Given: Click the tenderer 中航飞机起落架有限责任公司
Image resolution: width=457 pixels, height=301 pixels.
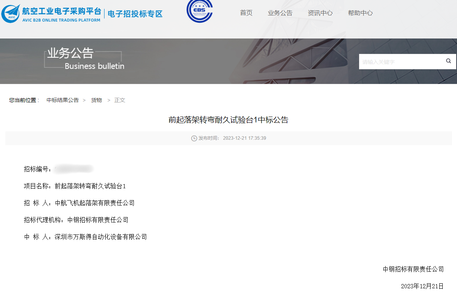Looking at the screenshot, I should [95, 203].
